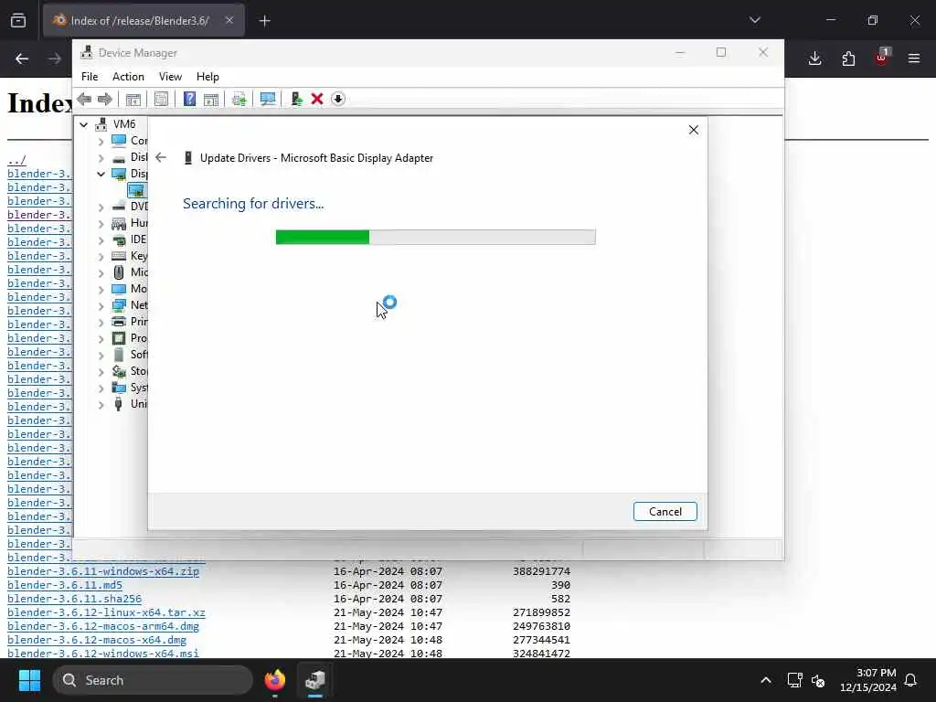The height and width of the screenshot is (702, 936).
Task: Open Firefox hamburger application menu
Action: tap(914, 58)
